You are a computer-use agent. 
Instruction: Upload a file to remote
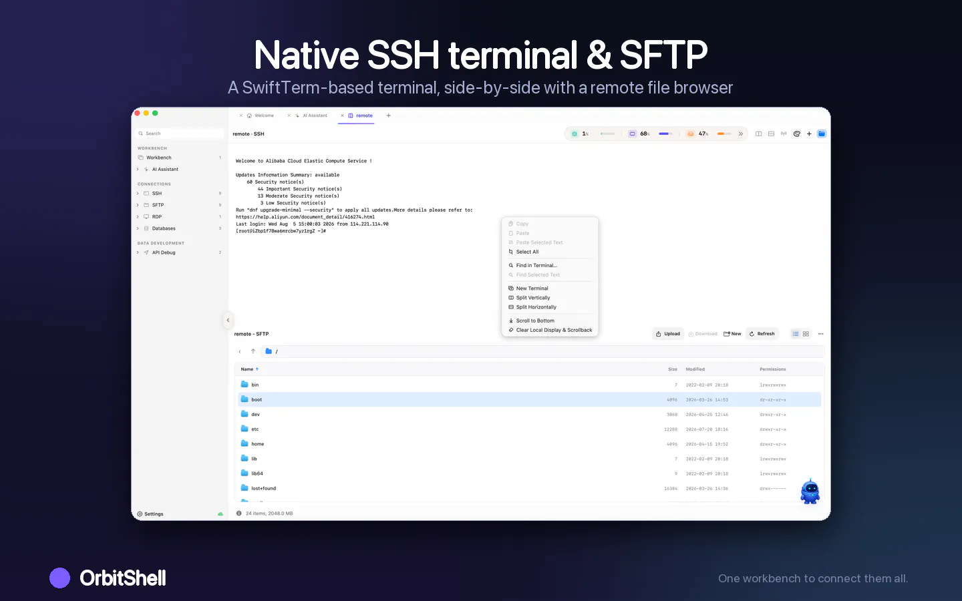(668, 334)
